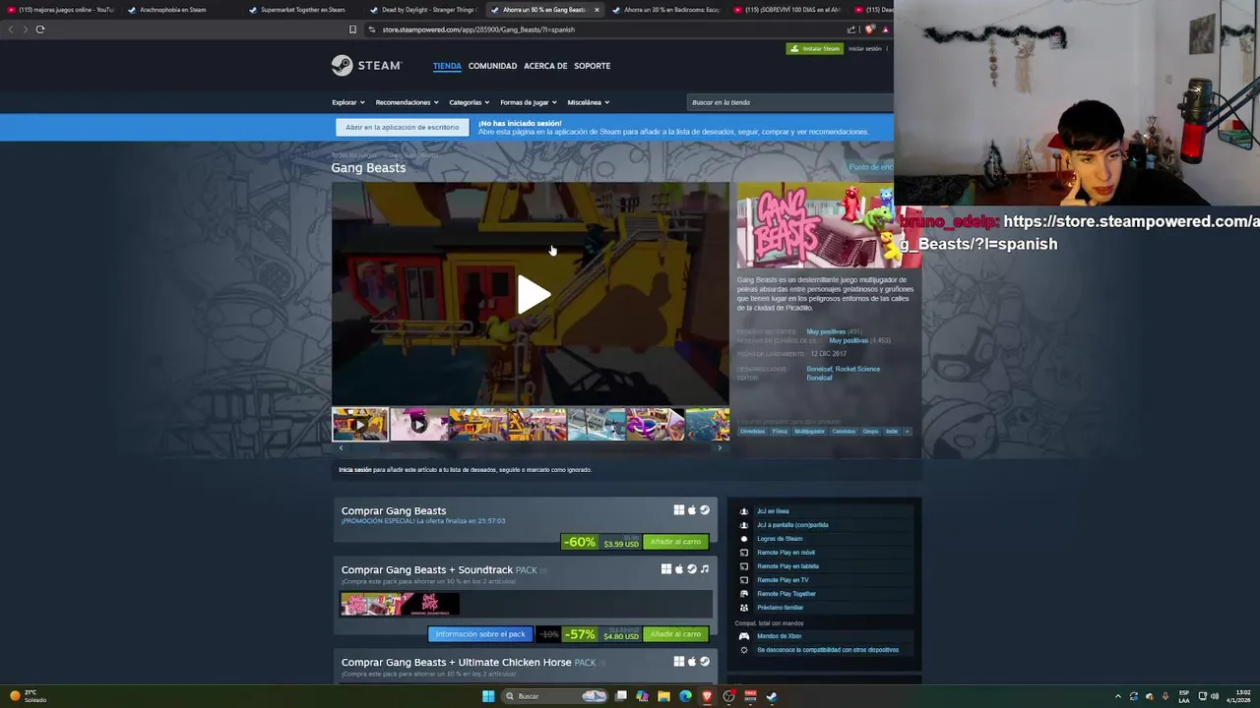This screenshot has width=1260, height=708.
Task: Click the Préstamo familiar icon
Action: point(744,608)
